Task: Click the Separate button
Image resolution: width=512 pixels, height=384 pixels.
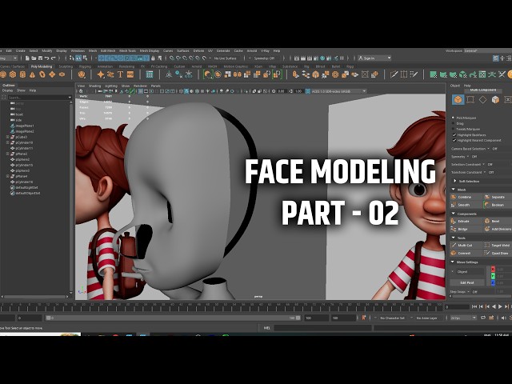Action: pos(498,197)
